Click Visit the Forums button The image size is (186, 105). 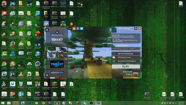[x=126, y=57]
